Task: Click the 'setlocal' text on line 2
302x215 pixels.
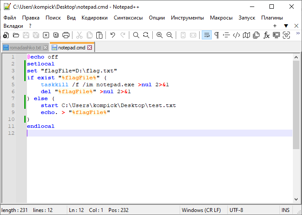Action: 41,64
